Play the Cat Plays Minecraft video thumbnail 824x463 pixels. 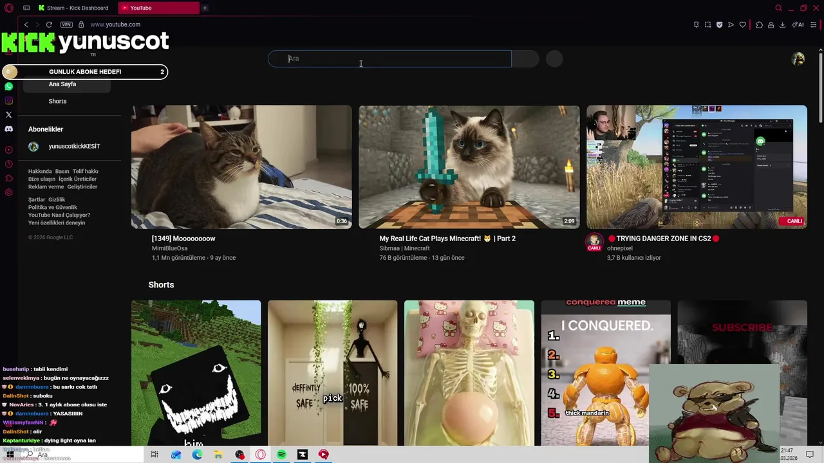(469, 167)
